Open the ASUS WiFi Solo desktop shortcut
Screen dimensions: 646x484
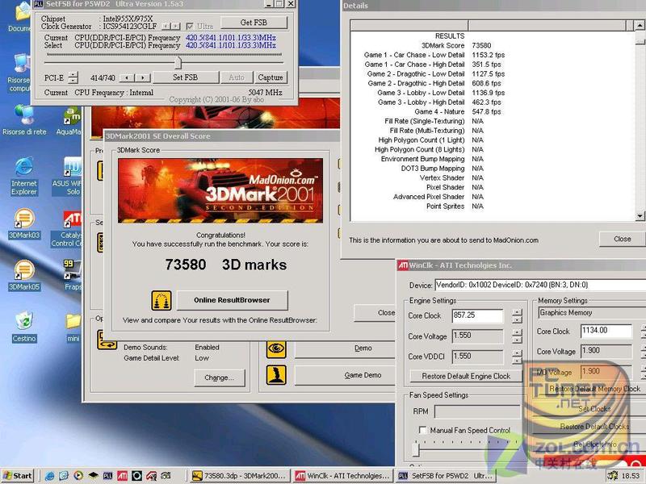[x=68, y=176]
